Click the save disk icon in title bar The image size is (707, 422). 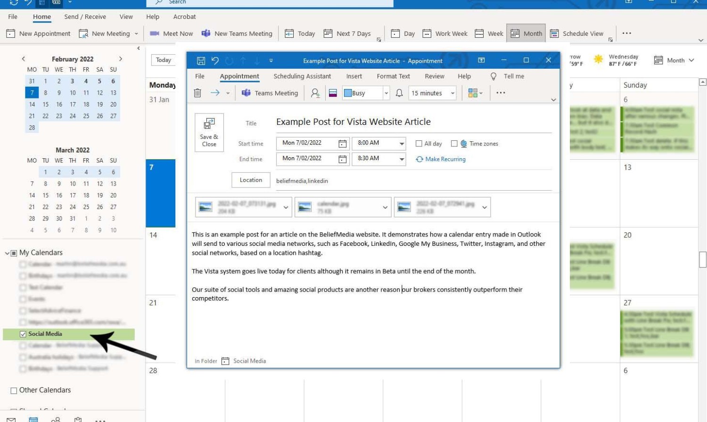tap(201, 61)
